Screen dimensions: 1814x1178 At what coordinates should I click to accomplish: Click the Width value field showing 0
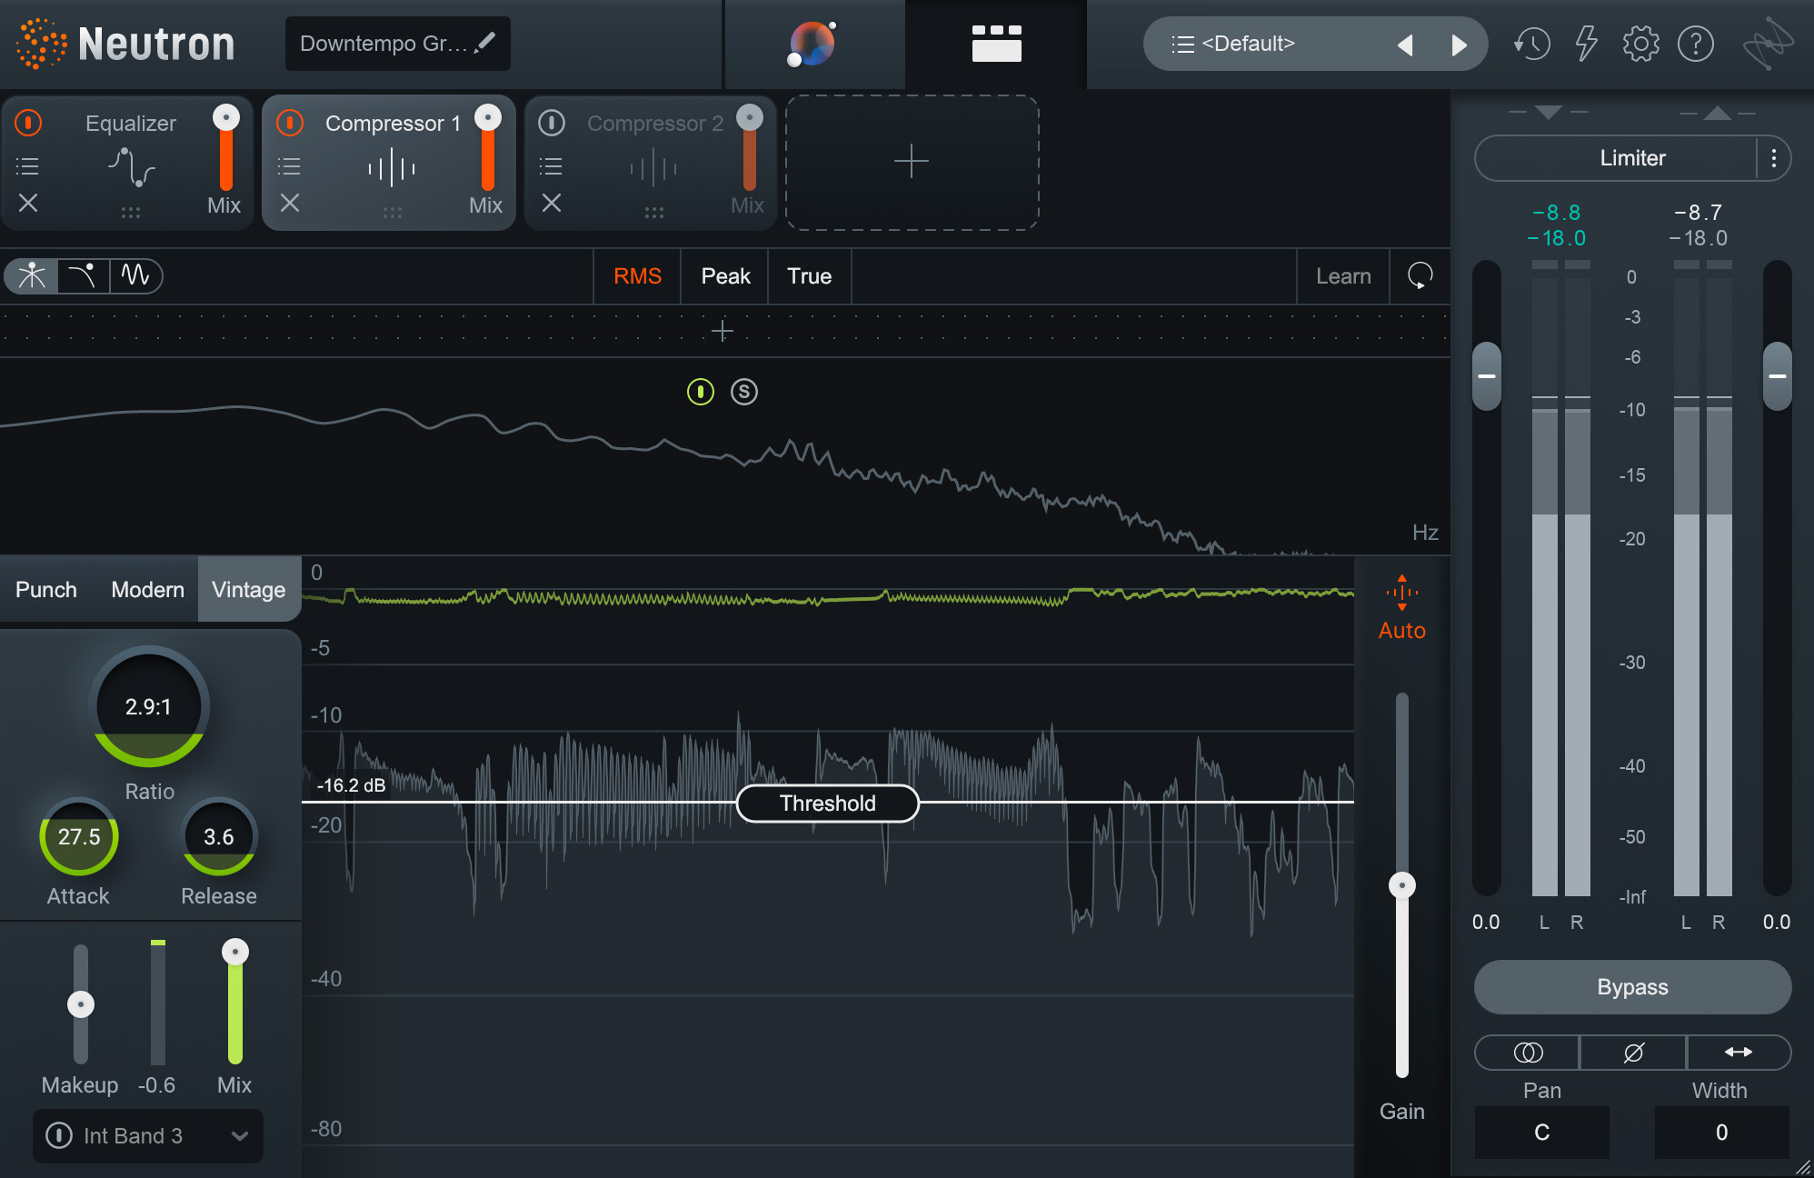click(x=1721, y=1133)
